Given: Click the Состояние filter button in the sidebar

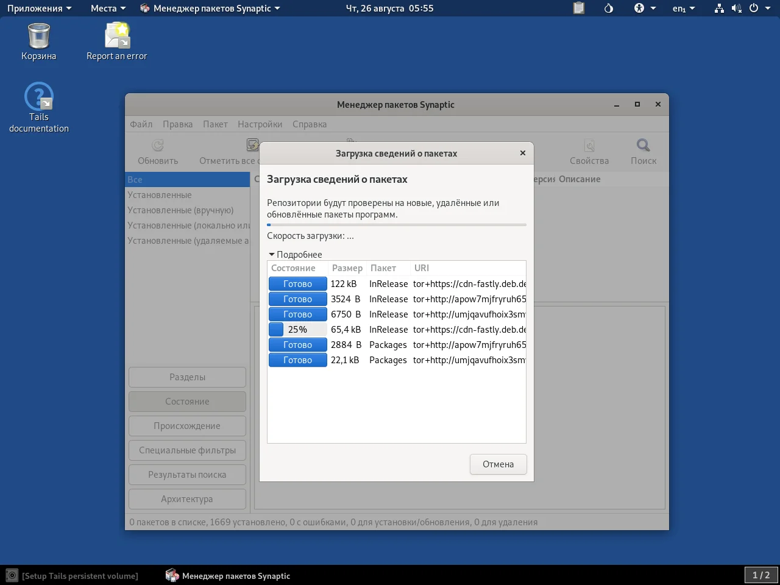Looking at the screenshot, I should [x=187, y=402].
